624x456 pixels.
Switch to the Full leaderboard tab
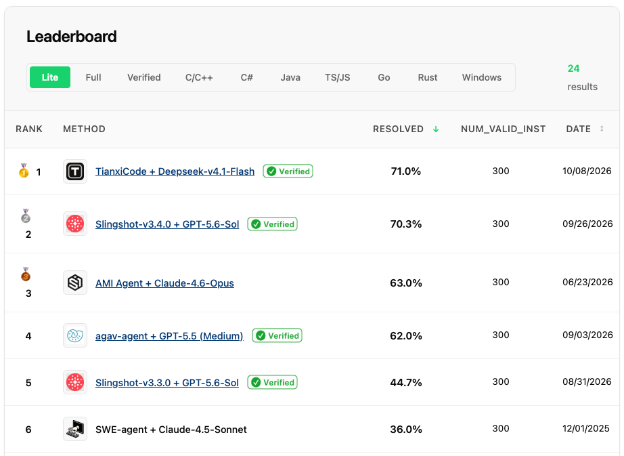93,77
